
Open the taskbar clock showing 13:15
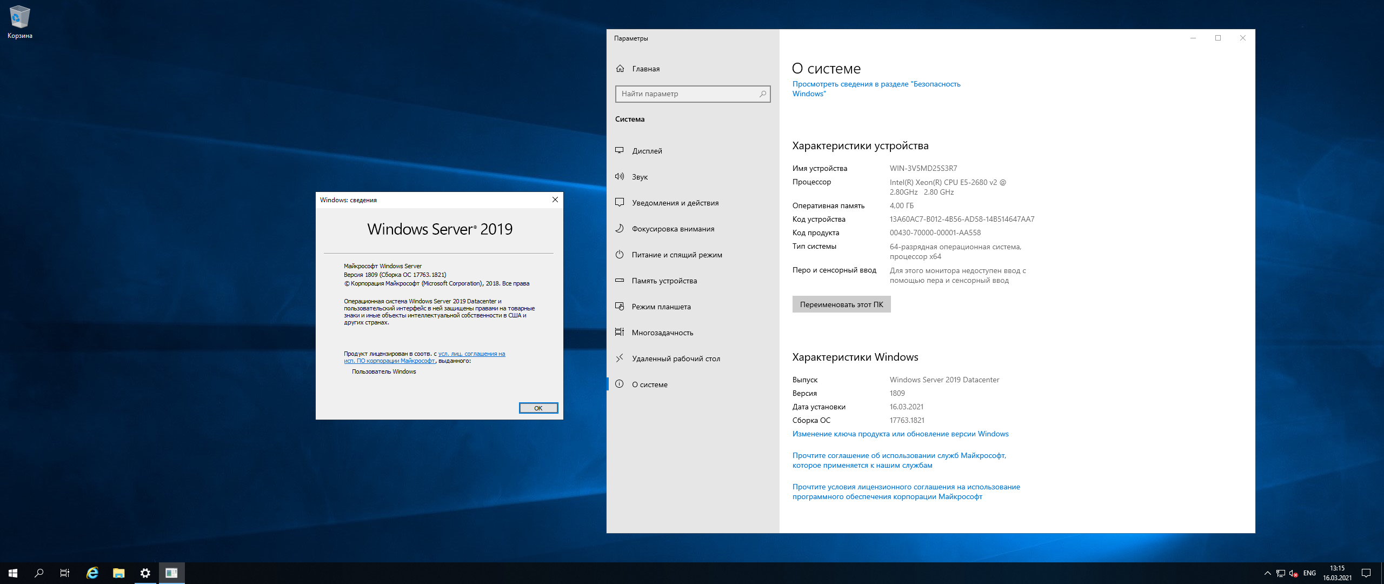pyautogui.click(x=1338, y=573)
